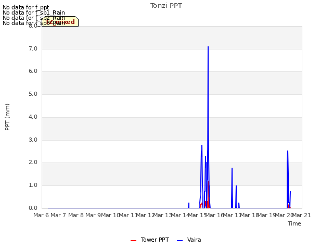Screen dimensions: 333x250
Task: Click the 'No data for f_ppt' message
Action: 26,7
